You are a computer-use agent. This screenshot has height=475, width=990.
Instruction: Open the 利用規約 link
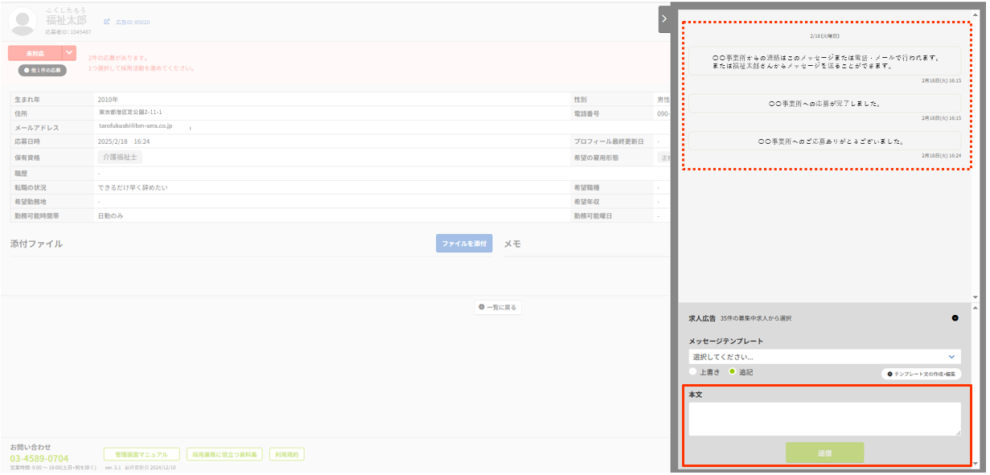[x=286, y=455]
